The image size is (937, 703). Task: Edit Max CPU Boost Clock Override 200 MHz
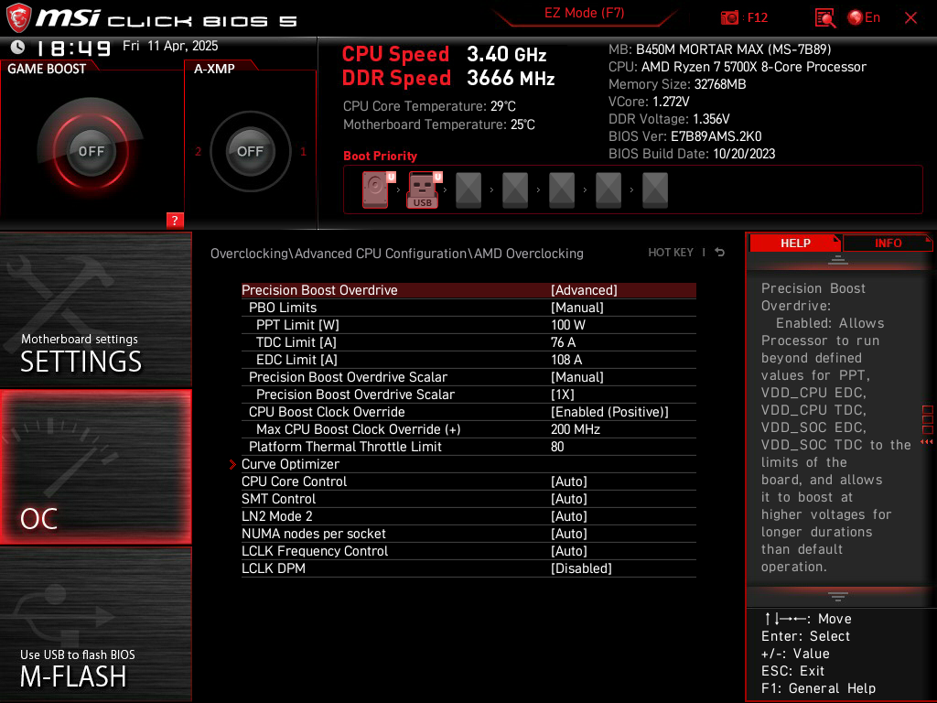[468, 428]
